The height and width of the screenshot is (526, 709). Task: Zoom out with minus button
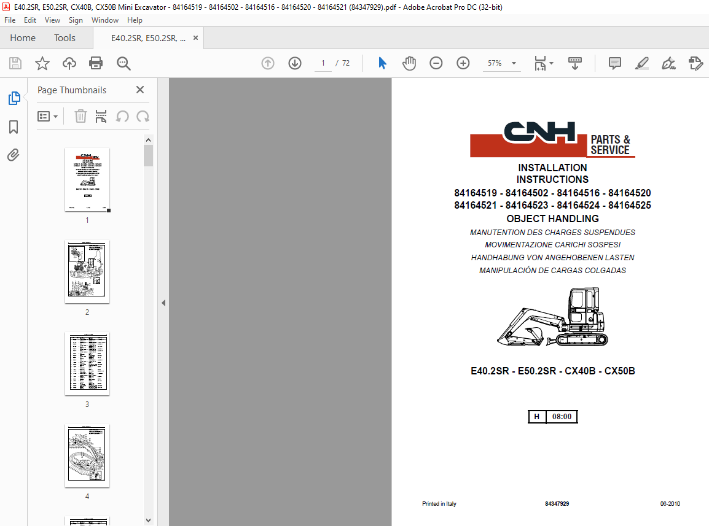pyautogui.click(x=436, y=63)
